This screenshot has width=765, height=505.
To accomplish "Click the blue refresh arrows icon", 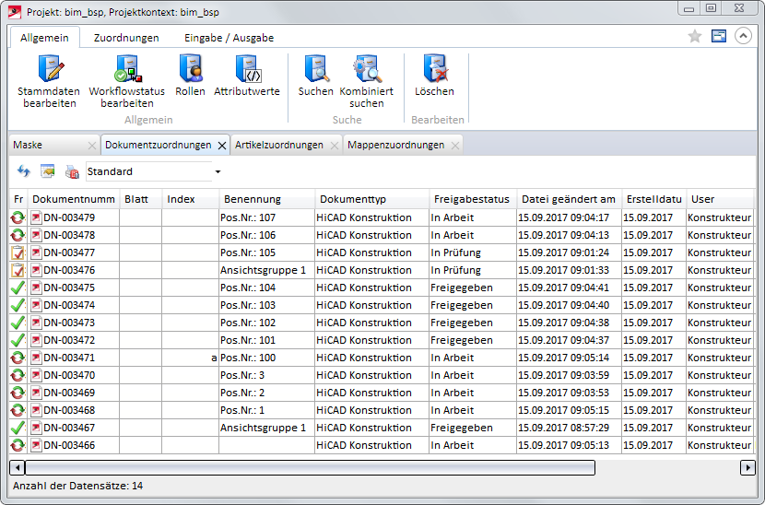I will tap(24, 172).
